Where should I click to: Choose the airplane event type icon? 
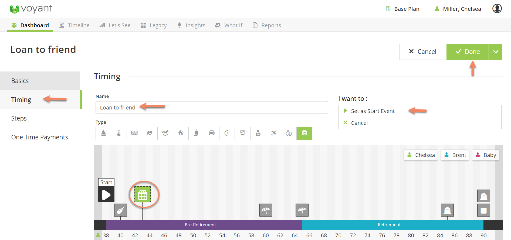click(x=273, y=133)
